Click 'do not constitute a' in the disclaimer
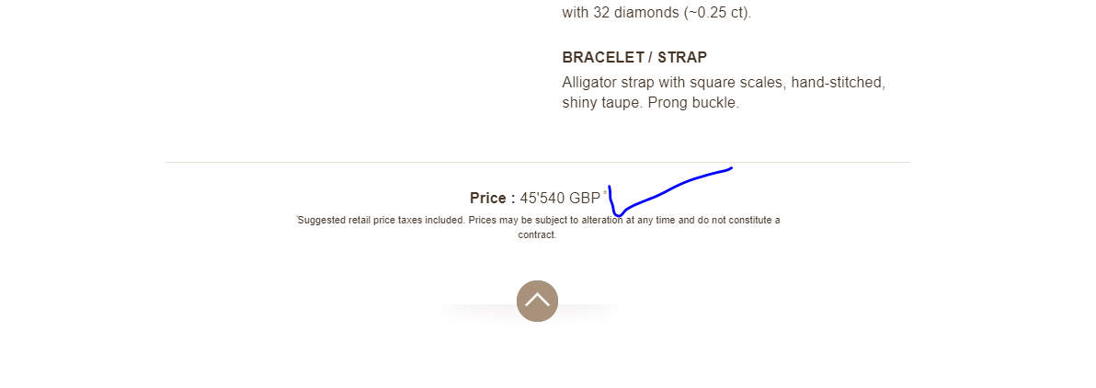 [739, 221]
